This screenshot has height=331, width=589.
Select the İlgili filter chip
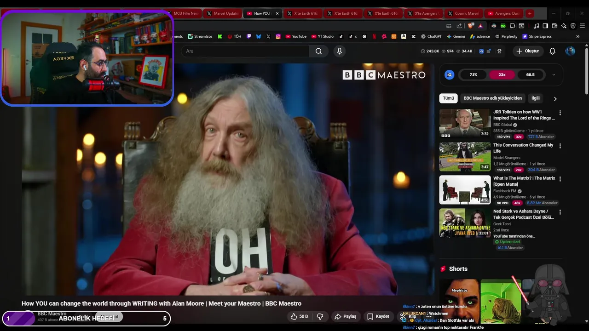point(536,98)
